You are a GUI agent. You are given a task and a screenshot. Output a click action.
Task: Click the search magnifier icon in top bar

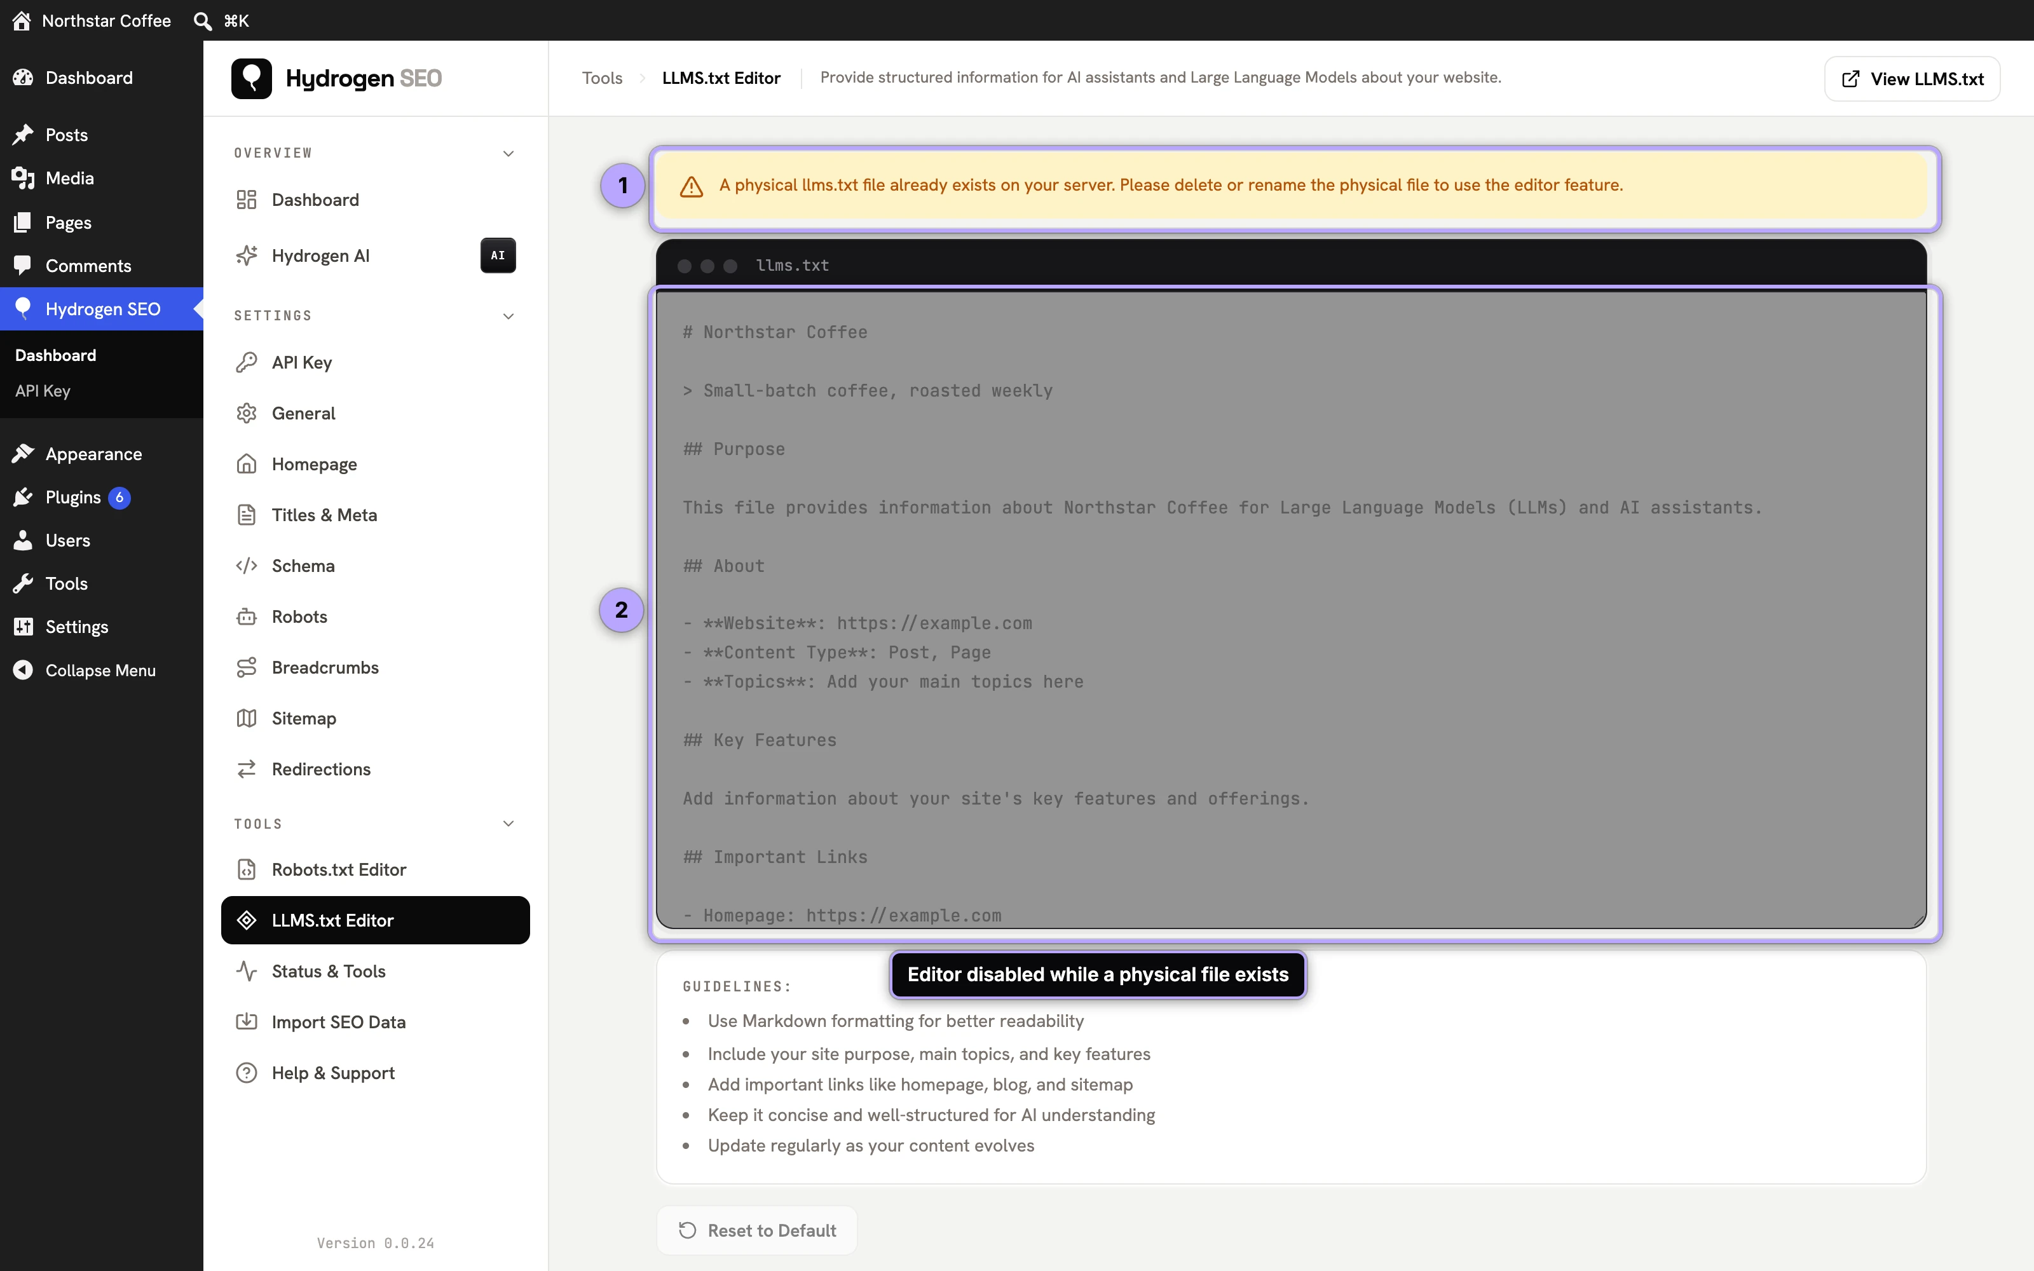(201, 20)
